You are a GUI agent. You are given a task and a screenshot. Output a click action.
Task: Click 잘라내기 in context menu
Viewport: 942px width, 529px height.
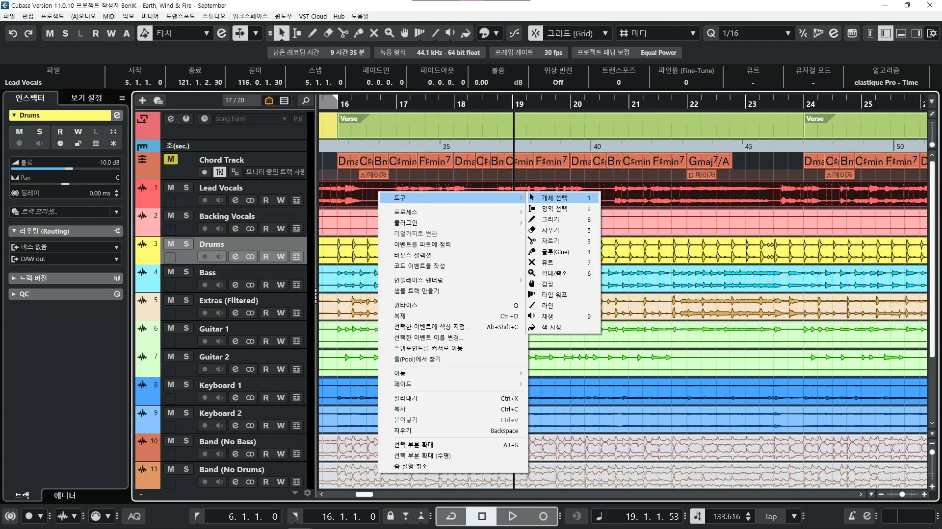pos(453,398)
